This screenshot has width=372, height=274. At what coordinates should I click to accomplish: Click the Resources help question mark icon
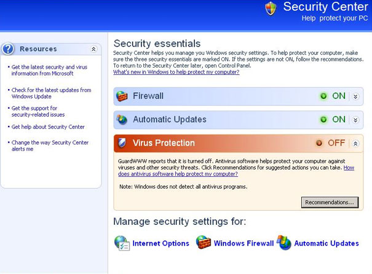coord(8,49)
